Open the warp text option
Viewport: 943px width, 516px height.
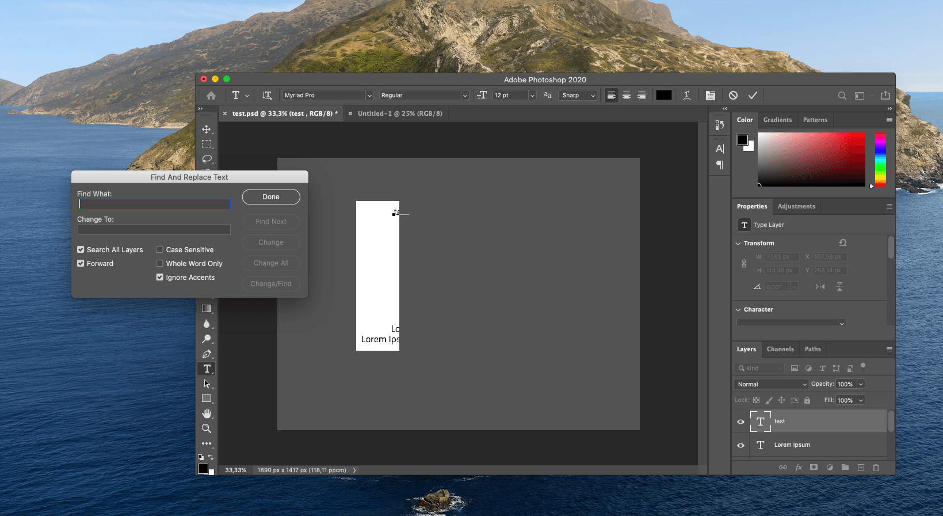pos(686,96)
